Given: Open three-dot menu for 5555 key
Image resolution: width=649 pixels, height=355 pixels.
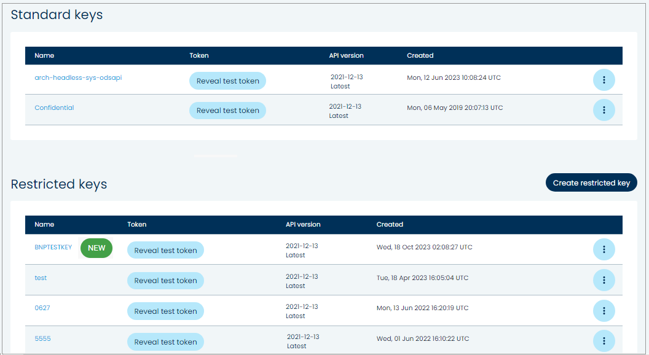Looking at the screenshot, I should 604,341.
